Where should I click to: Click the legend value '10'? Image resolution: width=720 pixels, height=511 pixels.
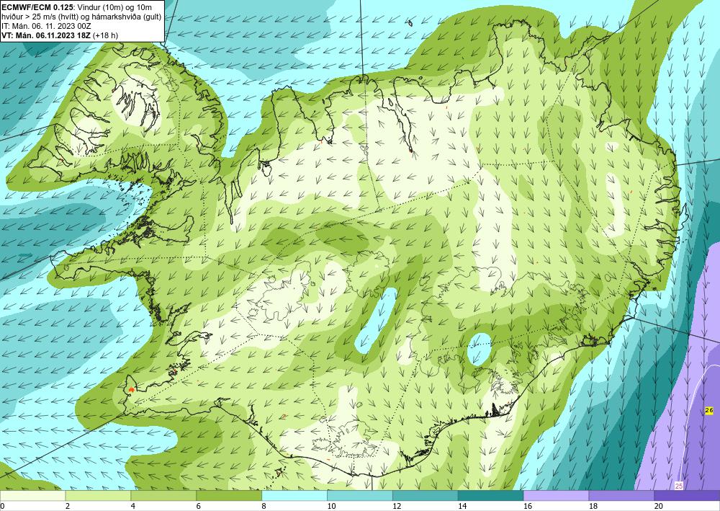[x=331, y=506]
